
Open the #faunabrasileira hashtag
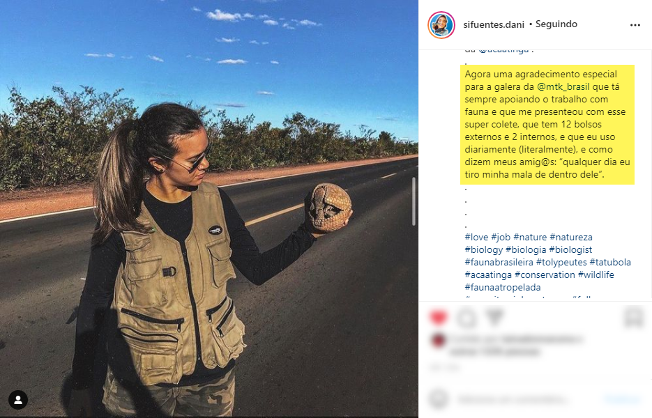(499, 262)
